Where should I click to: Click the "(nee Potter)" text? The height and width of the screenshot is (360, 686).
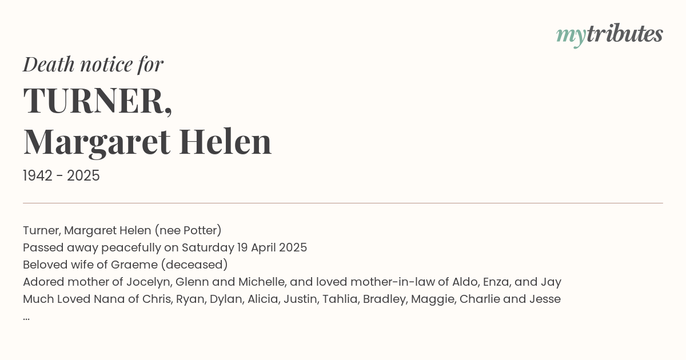188,230
